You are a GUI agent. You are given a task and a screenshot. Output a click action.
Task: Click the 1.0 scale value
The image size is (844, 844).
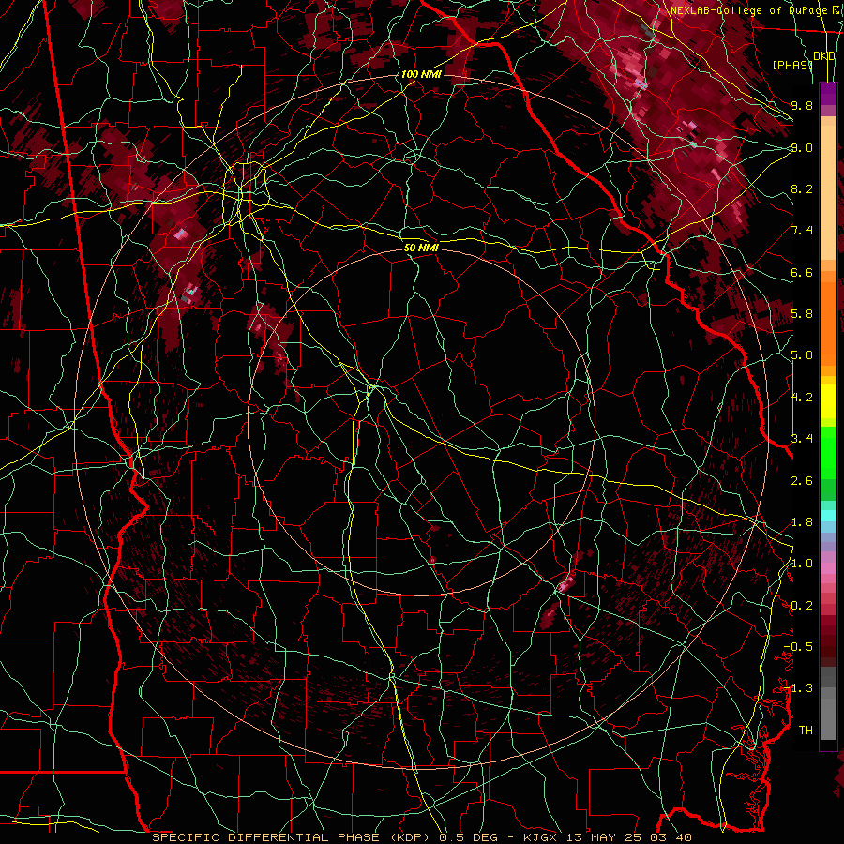click(802, 564)
